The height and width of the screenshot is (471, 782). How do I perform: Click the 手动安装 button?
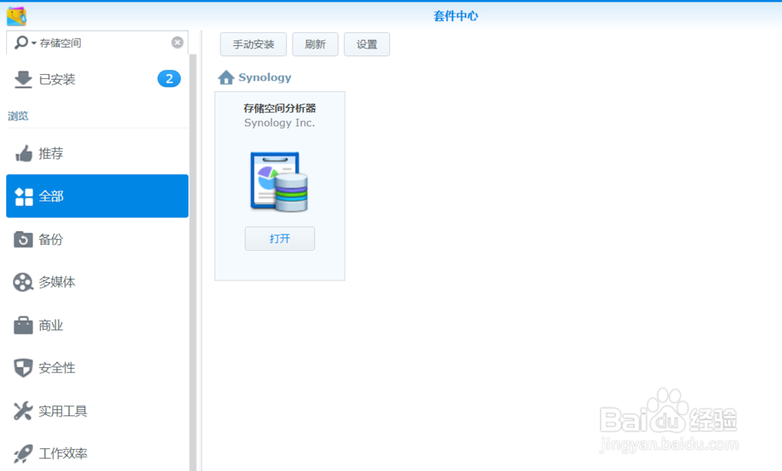click(x=253, y=45)
